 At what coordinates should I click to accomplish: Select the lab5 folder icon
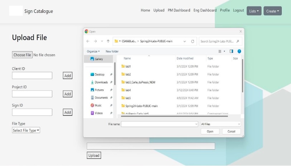click(x=123, y=98)
